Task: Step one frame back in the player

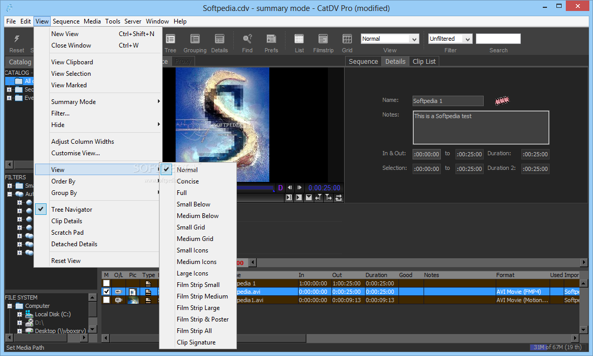Action: [290, 188]
